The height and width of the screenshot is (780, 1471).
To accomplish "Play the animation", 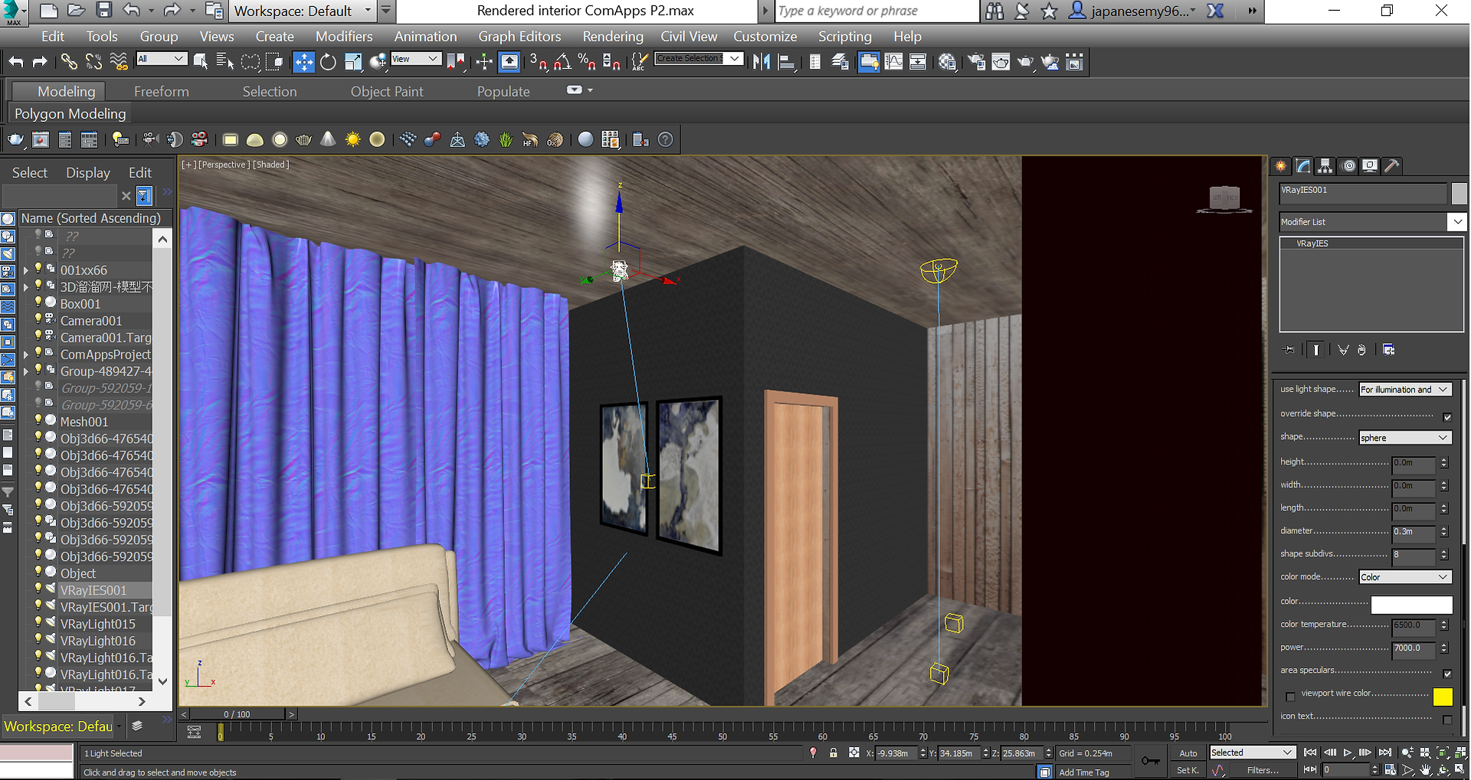I will pos(1347,752).
